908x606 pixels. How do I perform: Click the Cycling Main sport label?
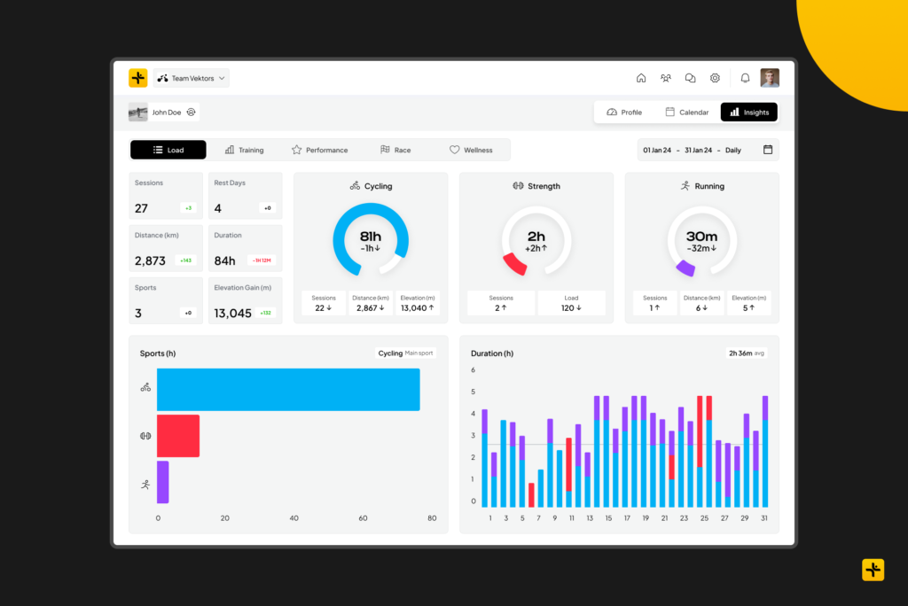pyautogui.click(x=405, y=353)
